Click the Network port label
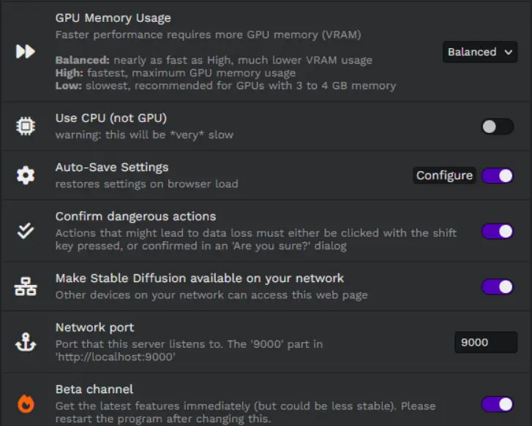 [x=94, y=327]
